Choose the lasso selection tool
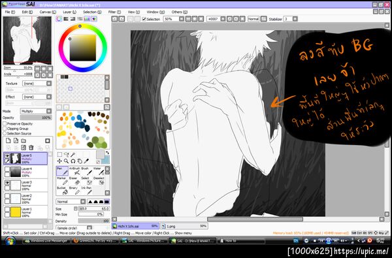Viewport: 392px width, 258px height. (x=66, y=155)
